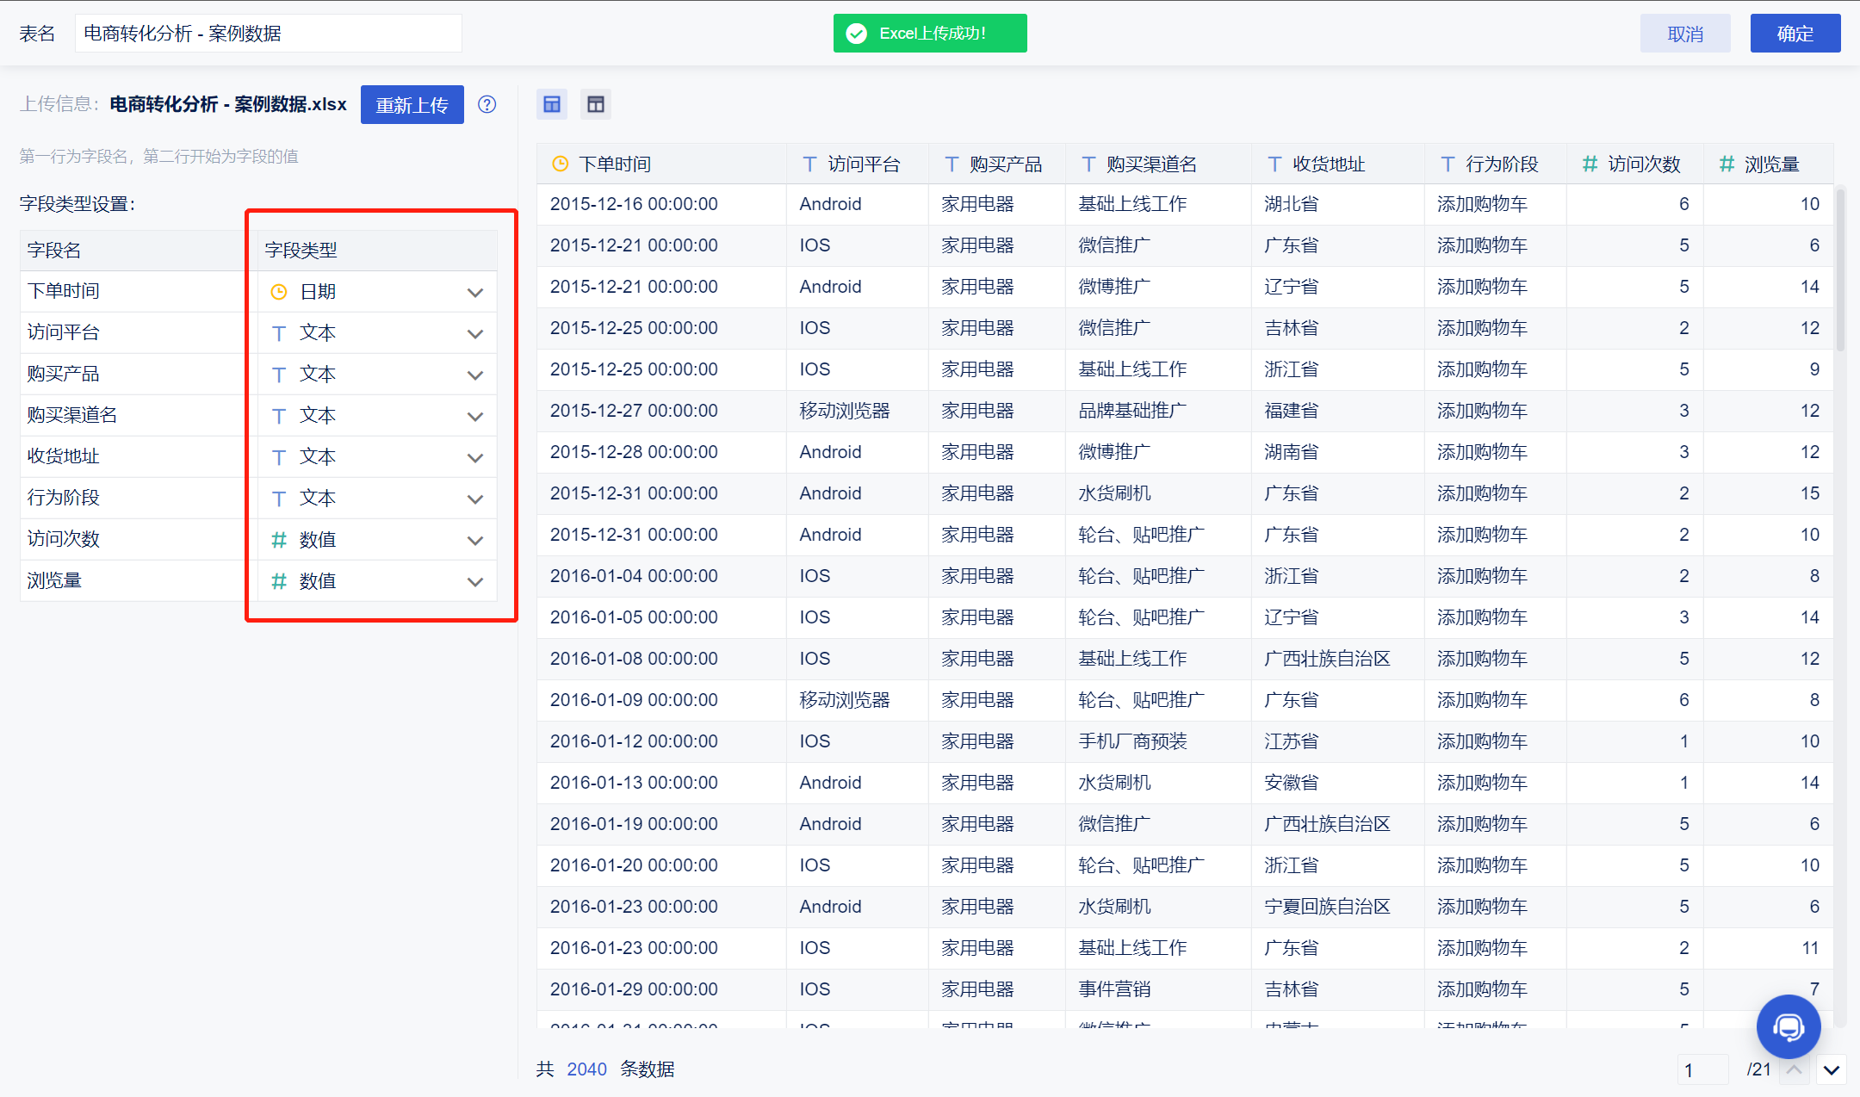Viewport: 1860px width, 1097px height.
Task: Open the customer service chat bubble
Action: click(1788, 1026)
